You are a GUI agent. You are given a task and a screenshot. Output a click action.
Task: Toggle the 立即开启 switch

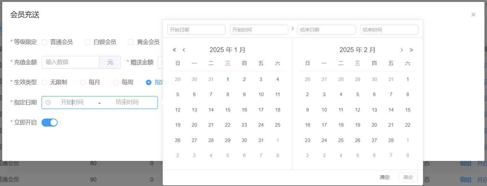point(50,122)
